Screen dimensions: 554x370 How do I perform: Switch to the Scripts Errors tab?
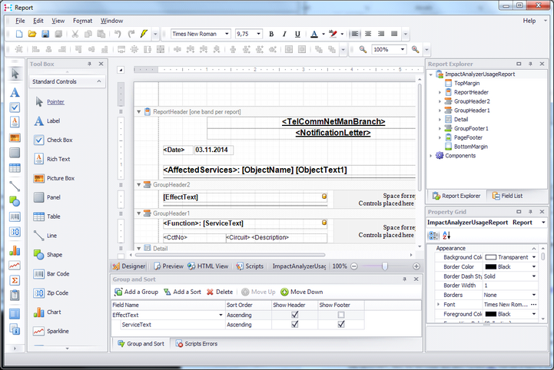click(x=197, y=344)
